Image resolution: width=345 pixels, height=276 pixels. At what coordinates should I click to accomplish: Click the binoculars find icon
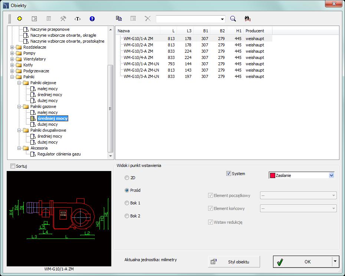(x=247, y=19)
